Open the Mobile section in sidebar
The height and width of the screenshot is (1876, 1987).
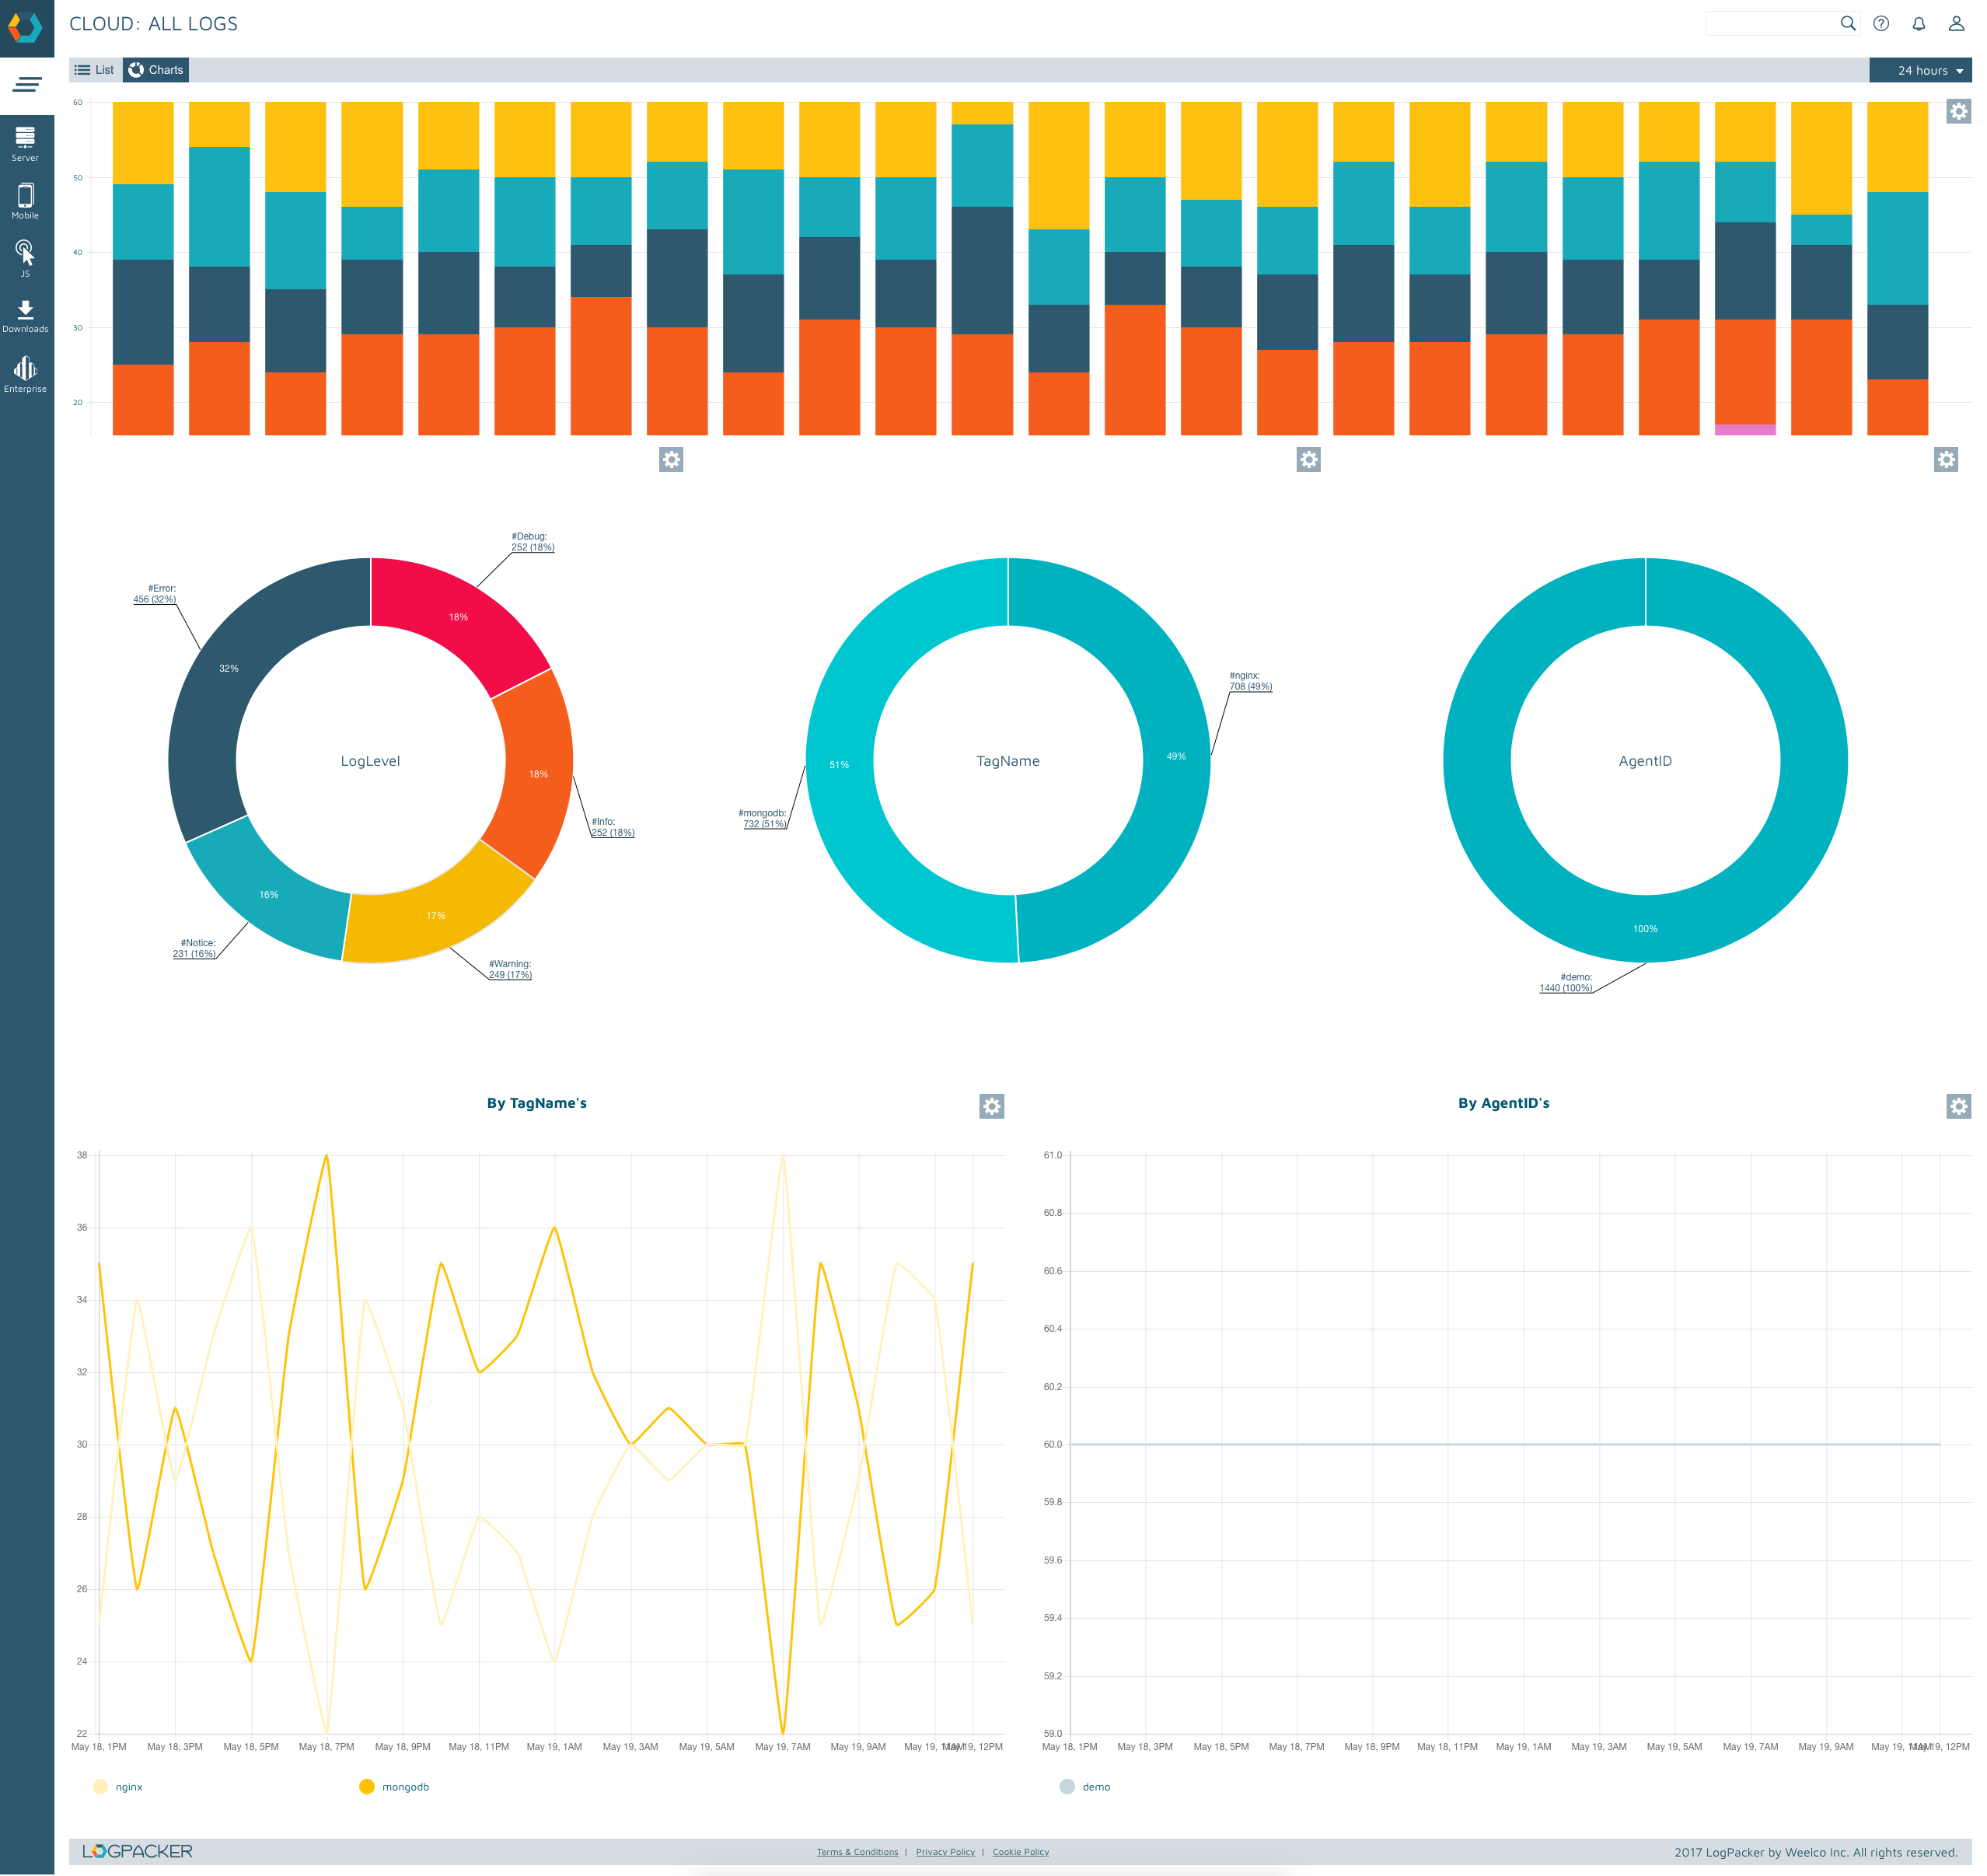tap(25, 201)
